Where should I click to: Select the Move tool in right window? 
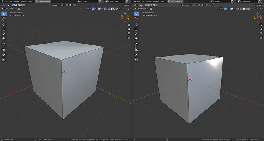[x=136, y=24]
